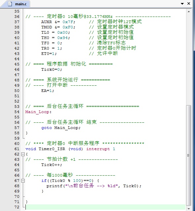Place cursor on AUXR &= 0x7F line
195x211 pixels.
click(58, 22)
